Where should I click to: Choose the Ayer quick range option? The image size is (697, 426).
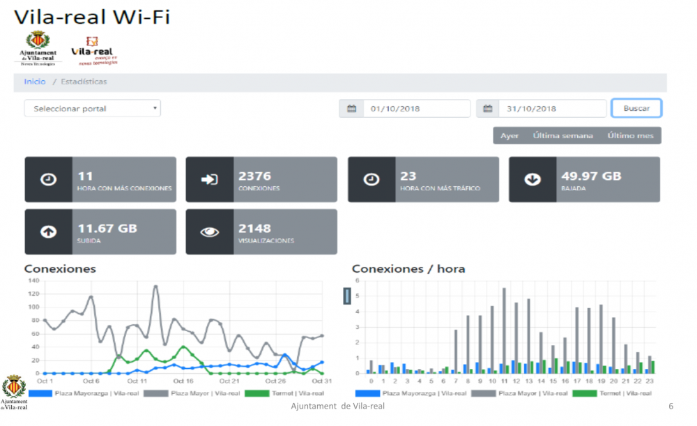510,135
